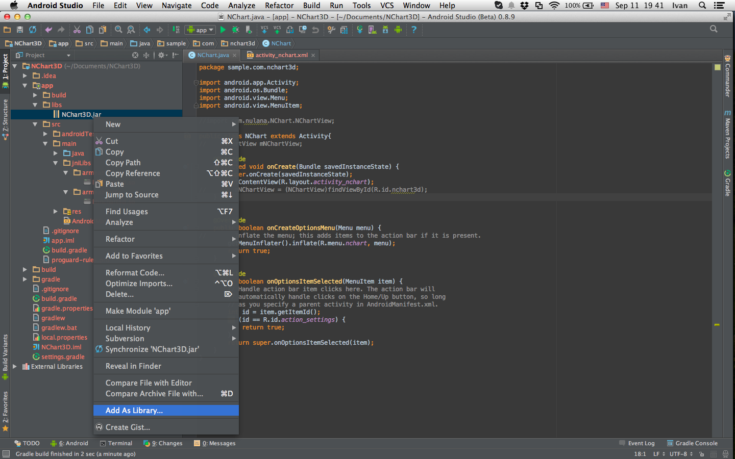Open the SDK Manager icon

pos(385,30)
